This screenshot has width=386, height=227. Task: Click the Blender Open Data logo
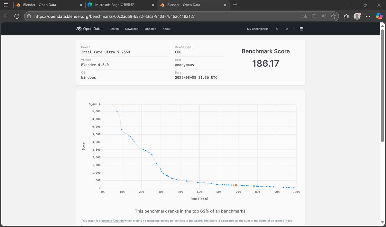(x=89, y=29)
